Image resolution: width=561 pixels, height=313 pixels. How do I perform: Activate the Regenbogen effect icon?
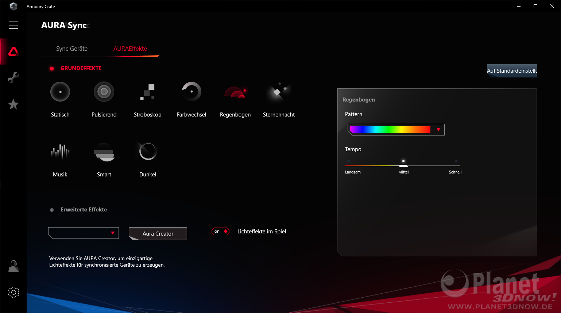235,92
